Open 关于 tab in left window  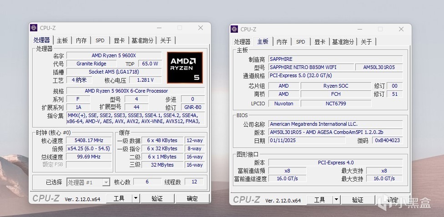coord(166,40)
